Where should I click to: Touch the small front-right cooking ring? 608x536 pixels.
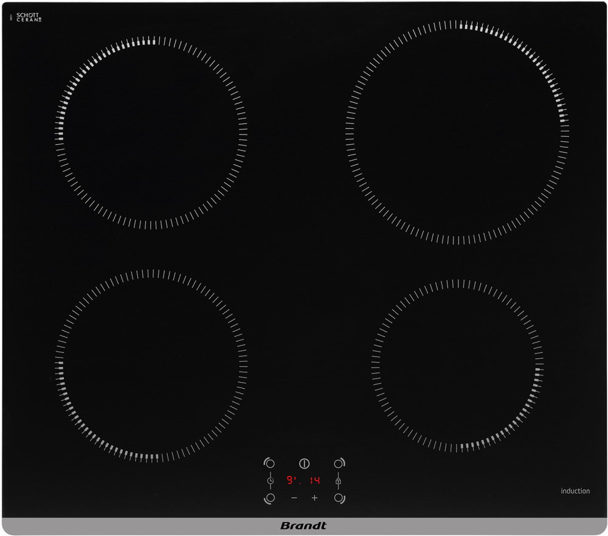457,366
